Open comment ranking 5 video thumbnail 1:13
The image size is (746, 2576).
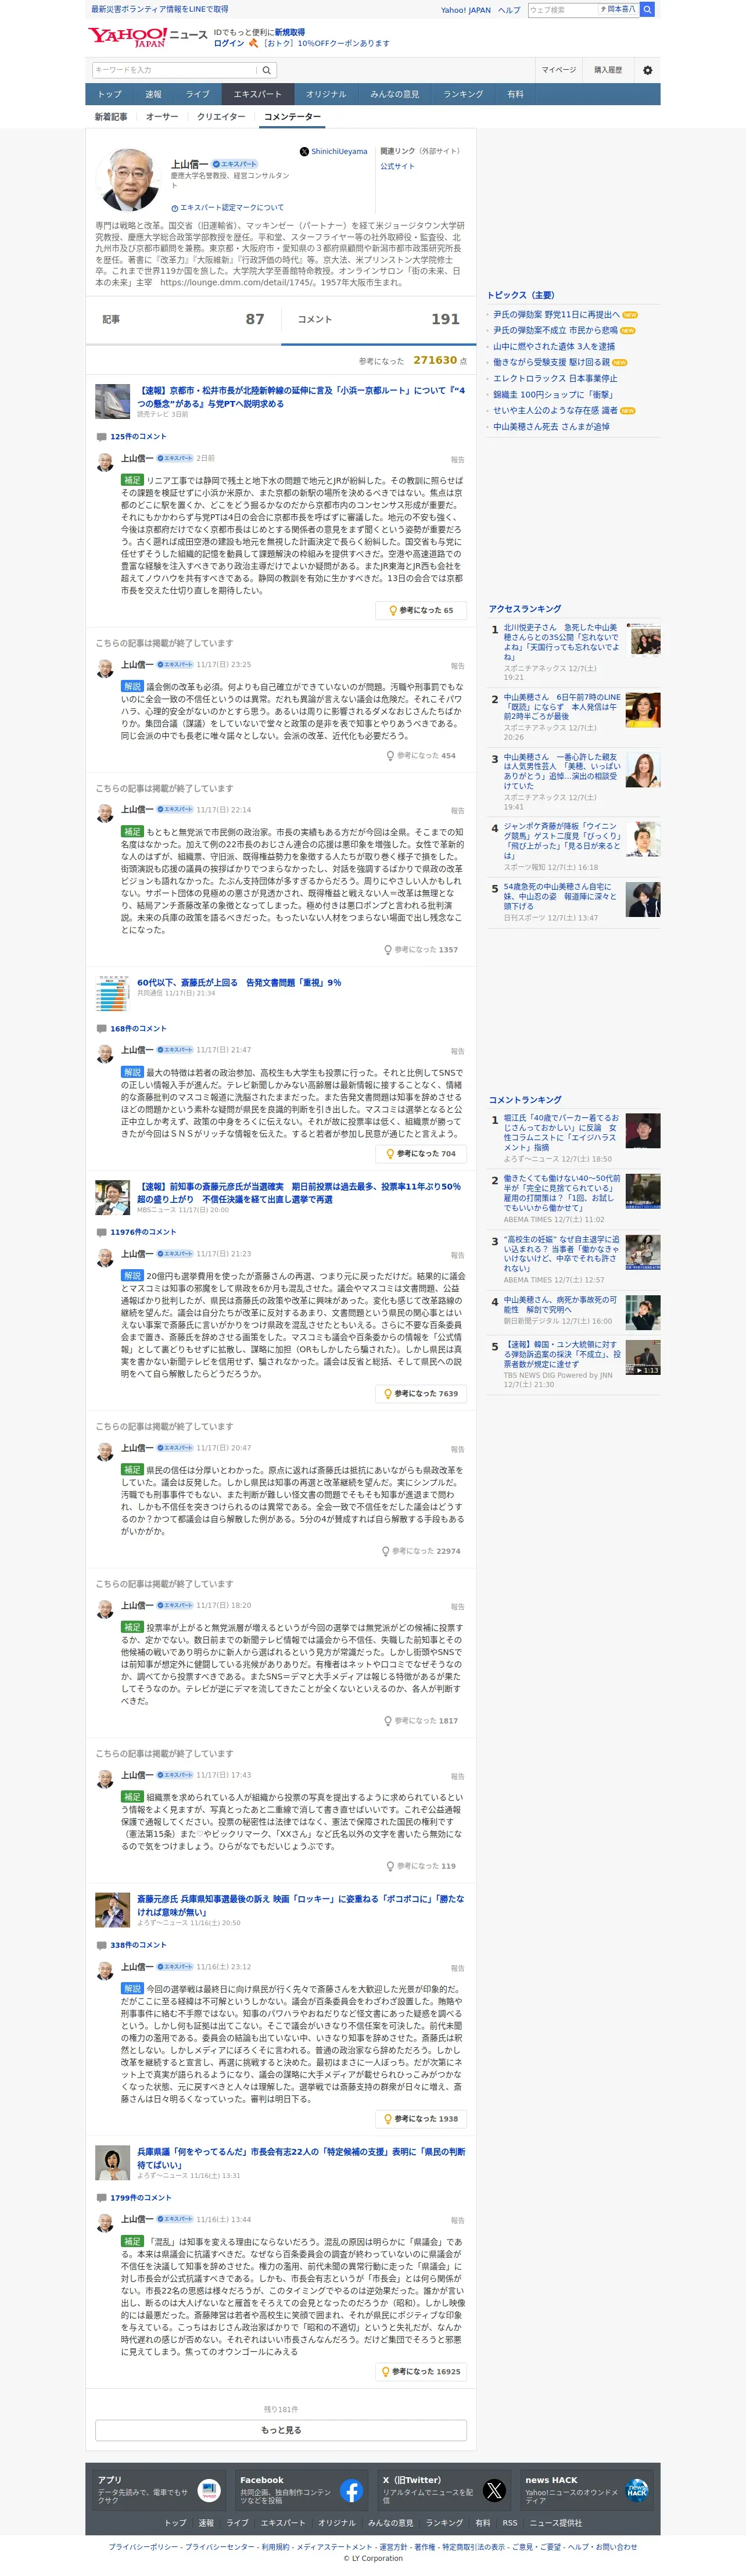(644, 1357)
